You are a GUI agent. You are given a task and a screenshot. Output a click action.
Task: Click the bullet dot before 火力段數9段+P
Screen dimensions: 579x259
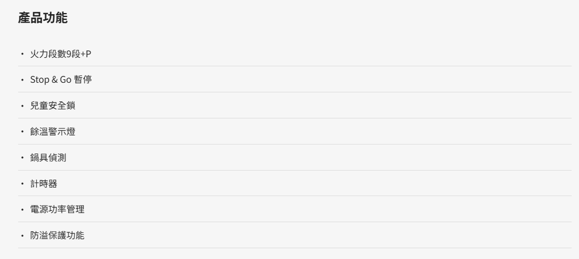click(x=22, y=54)
